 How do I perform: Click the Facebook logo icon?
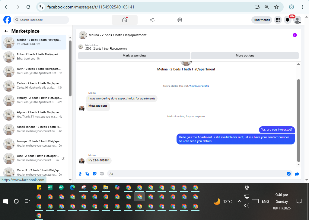(7, 20)
